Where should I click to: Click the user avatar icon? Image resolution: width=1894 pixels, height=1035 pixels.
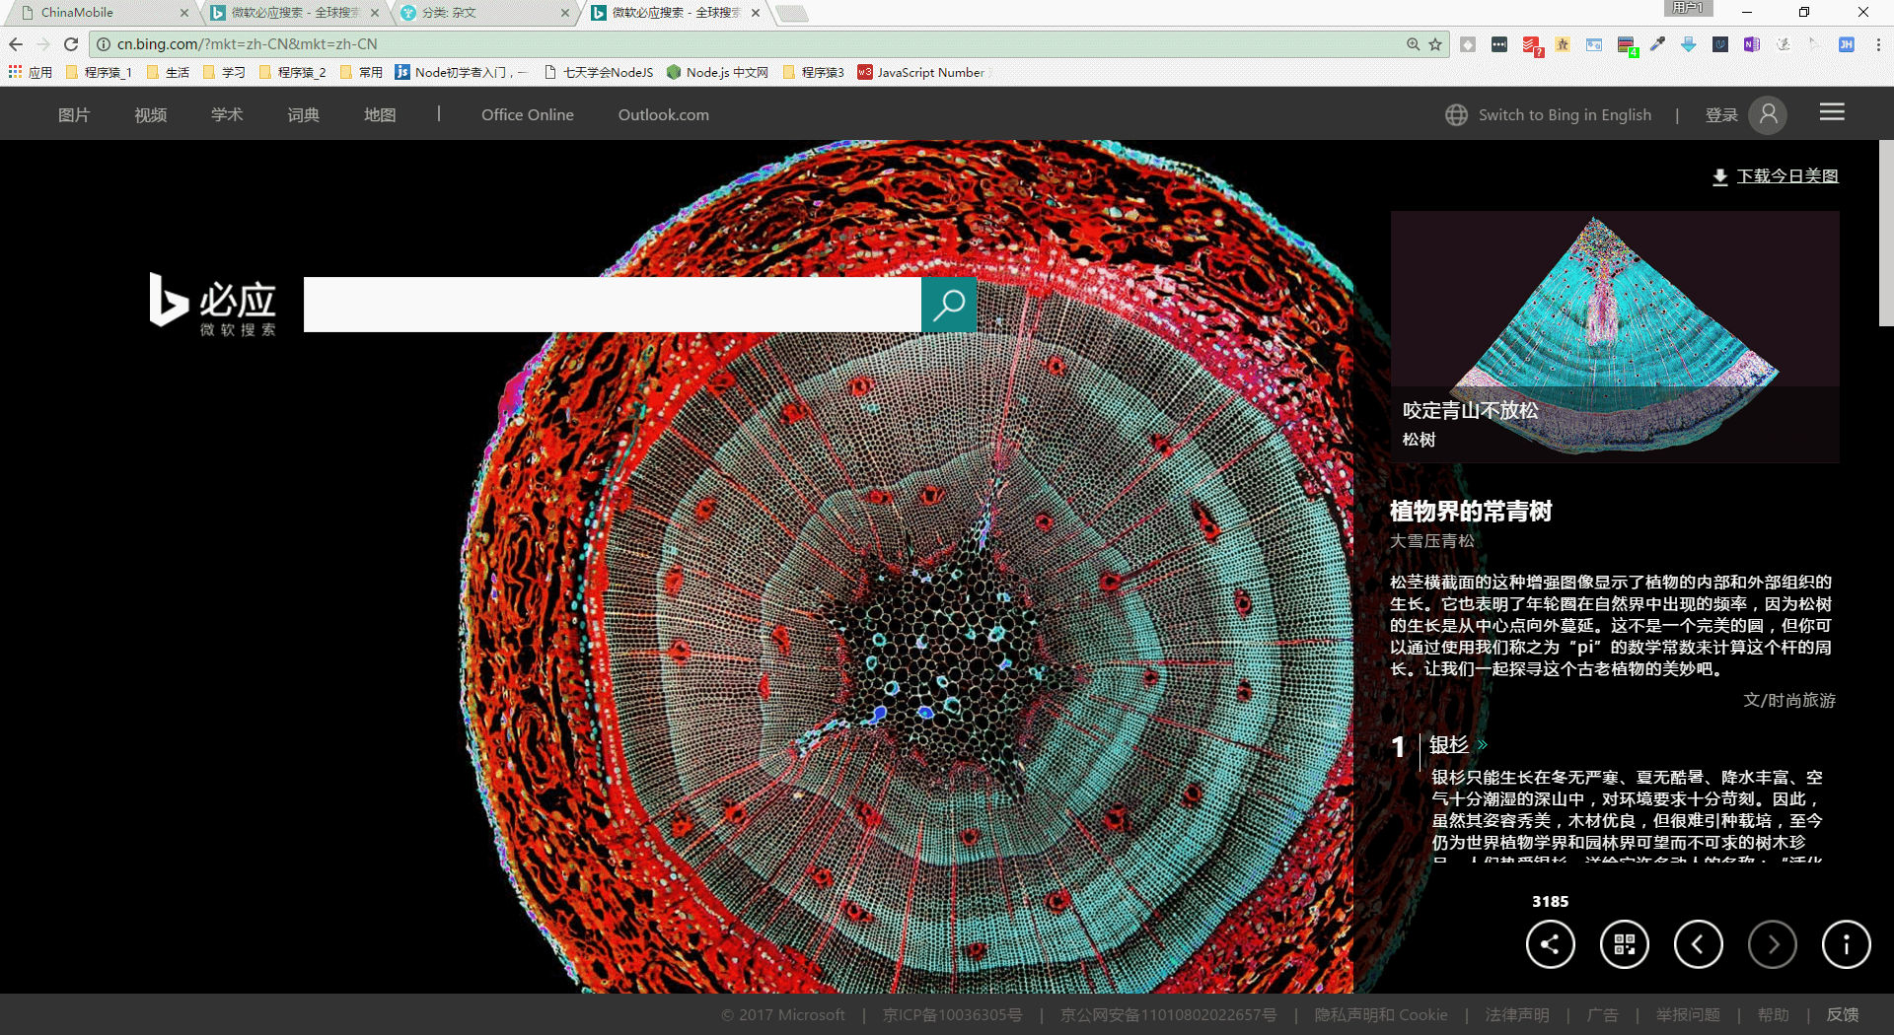[1768, 115]
